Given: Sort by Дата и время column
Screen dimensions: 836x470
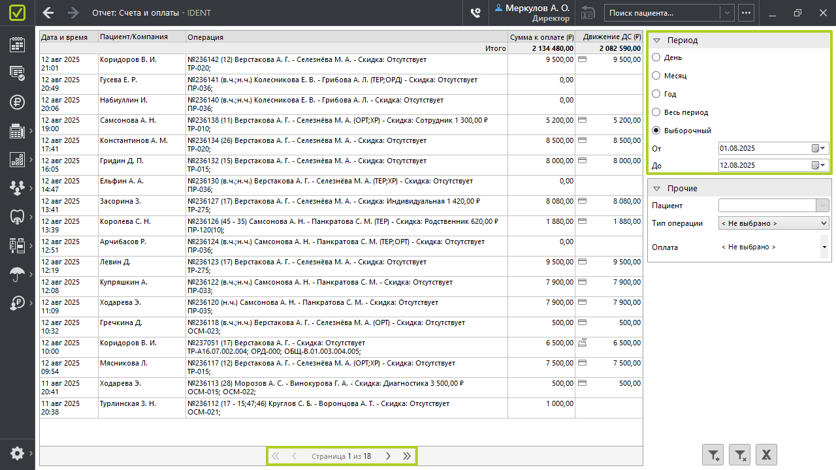Looking at the screenshot, I should tap(69, 37).
